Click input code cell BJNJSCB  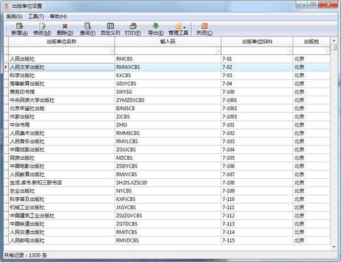pyautogui.click(x=168, y=109)
